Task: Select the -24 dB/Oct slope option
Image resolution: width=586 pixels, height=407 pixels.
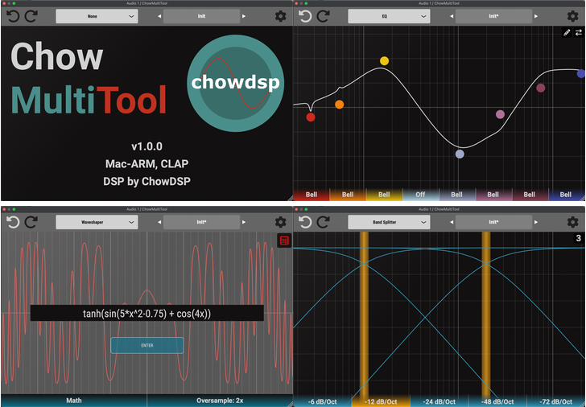Action: click(x=439, y=402)
